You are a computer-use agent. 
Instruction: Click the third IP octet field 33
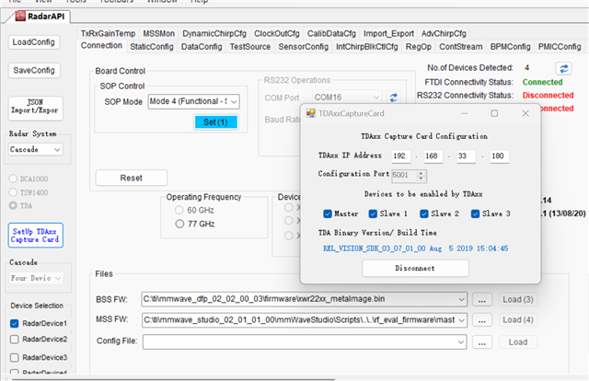point(467,156)
